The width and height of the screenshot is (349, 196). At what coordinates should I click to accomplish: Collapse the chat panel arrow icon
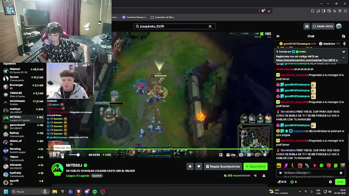coord(278,36)
